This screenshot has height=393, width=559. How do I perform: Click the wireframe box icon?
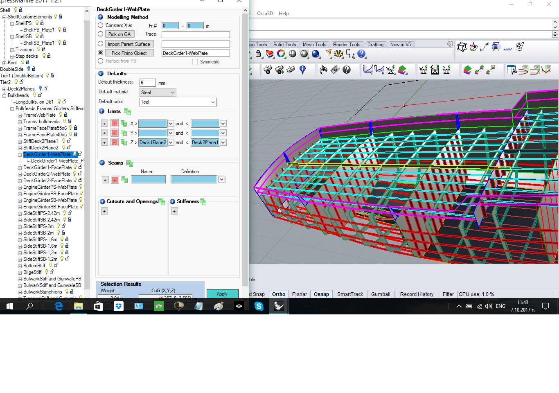click(x=462, y=47)
